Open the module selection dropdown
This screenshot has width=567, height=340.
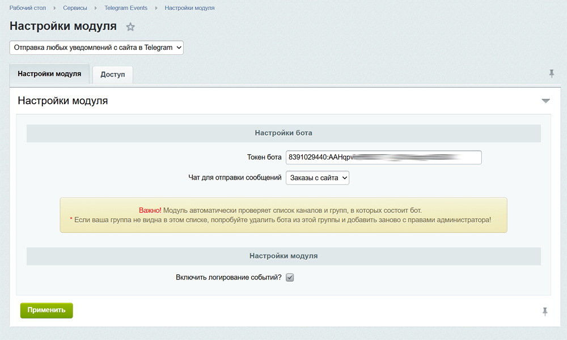coord(96,48)
